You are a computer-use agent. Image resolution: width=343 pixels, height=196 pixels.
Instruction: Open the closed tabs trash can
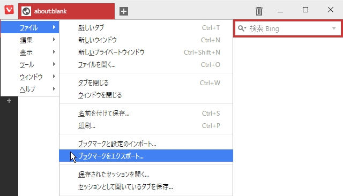coord(259,11)
